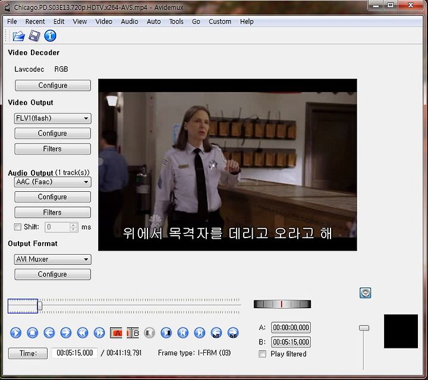The image size is (428, 380).
Task: Open the Recent menu
Action: tap(35, 21)
